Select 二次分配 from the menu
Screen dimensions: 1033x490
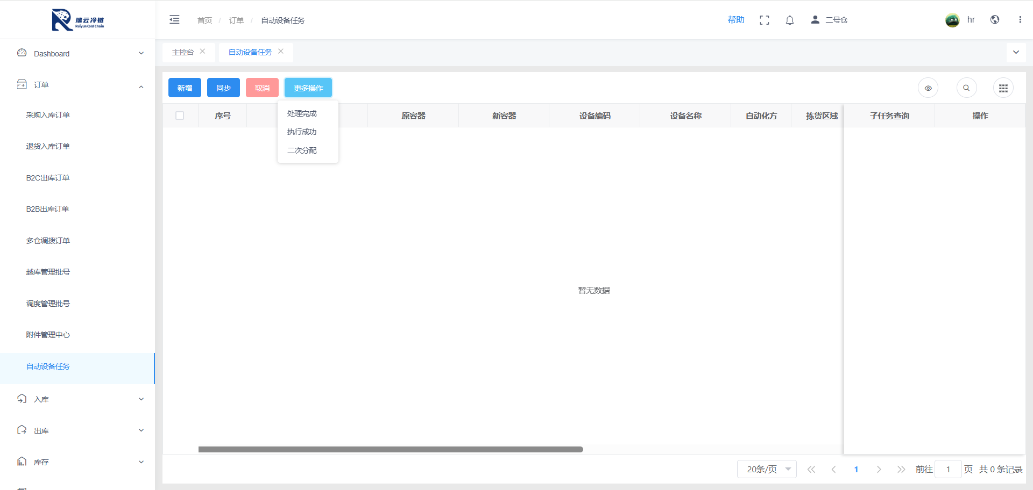[x=308, y=150]
